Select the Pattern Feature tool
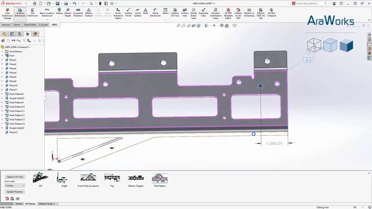Viewport: 372px width, 209px height. pos(89,13)
